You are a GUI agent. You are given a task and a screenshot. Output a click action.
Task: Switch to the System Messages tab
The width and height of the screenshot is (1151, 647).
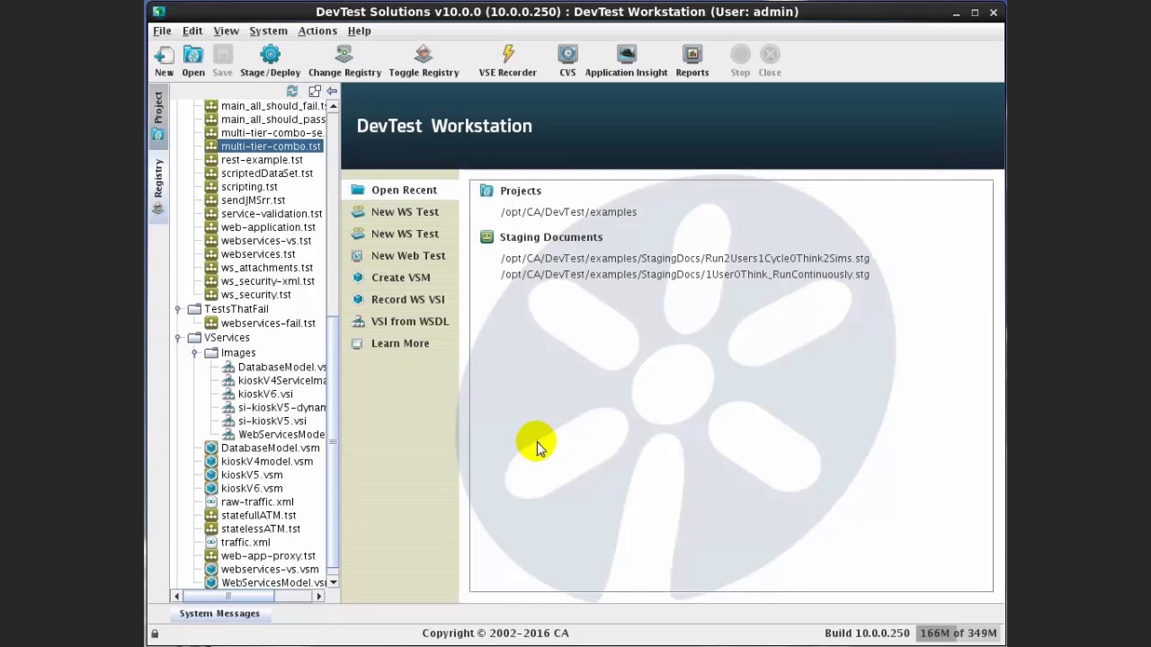(219, 613)
